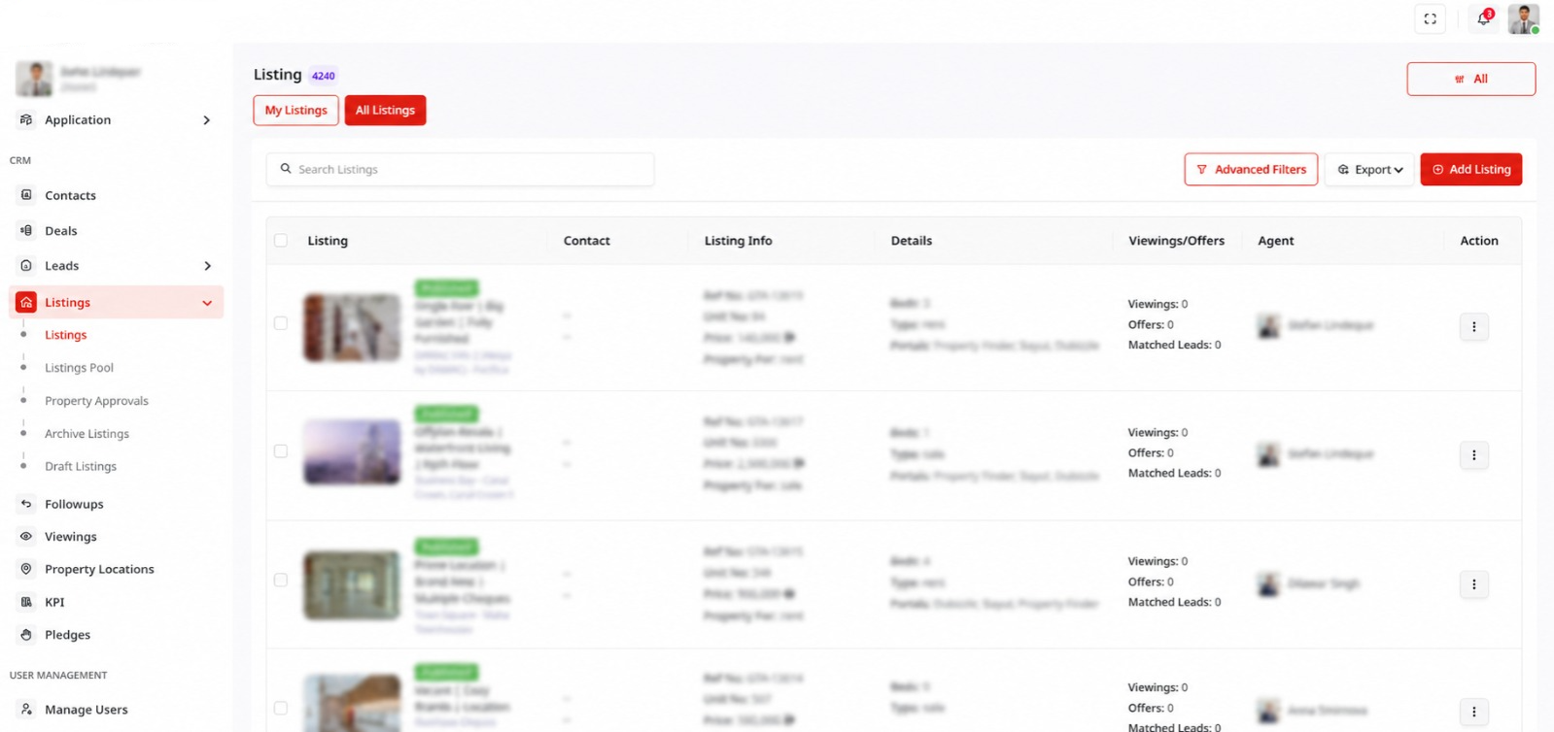
Task: Click the Application sidebar icon
Action: (x=26, y=119)
